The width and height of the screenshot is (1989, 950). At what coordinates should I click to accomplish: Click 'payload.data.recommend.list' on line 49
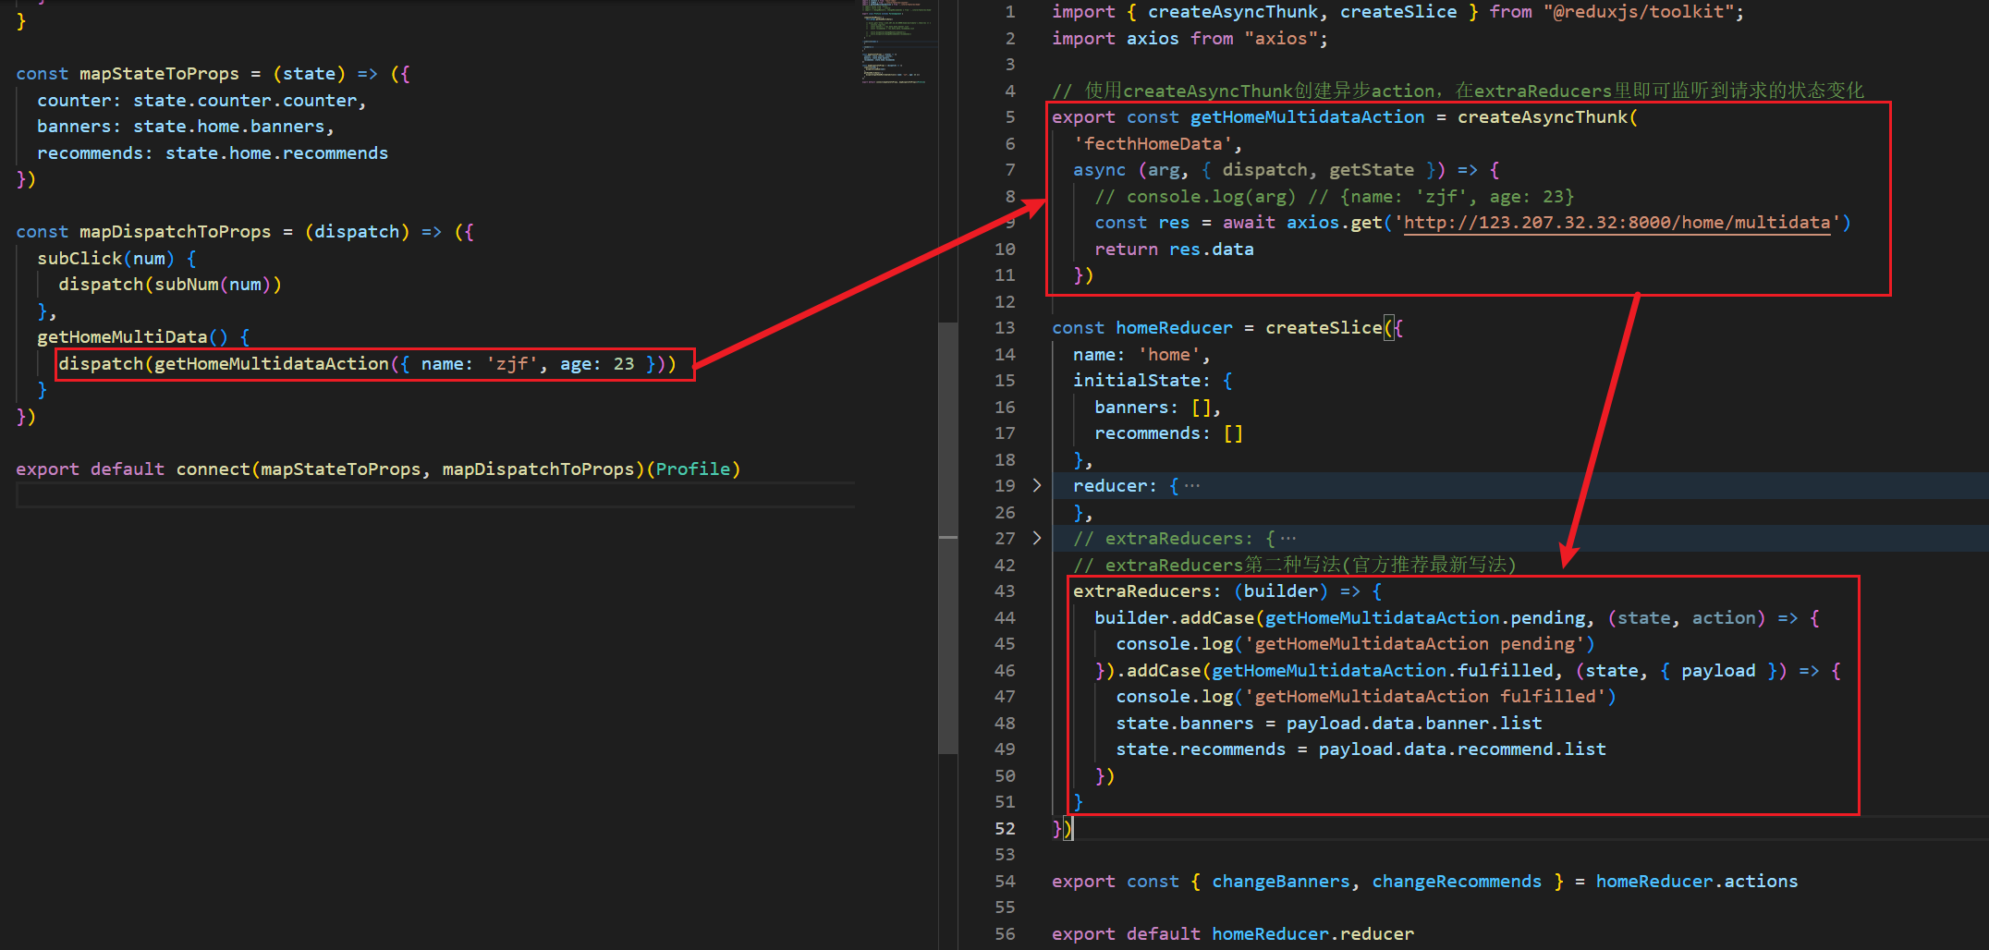1462,749
